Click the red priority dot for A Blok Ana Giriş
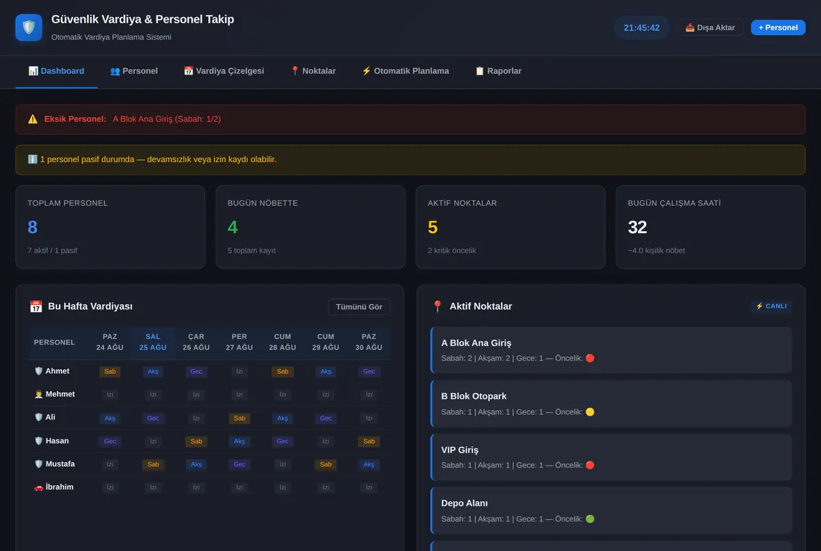The height and width of the screenshot is (551, 821). (590, 358)
